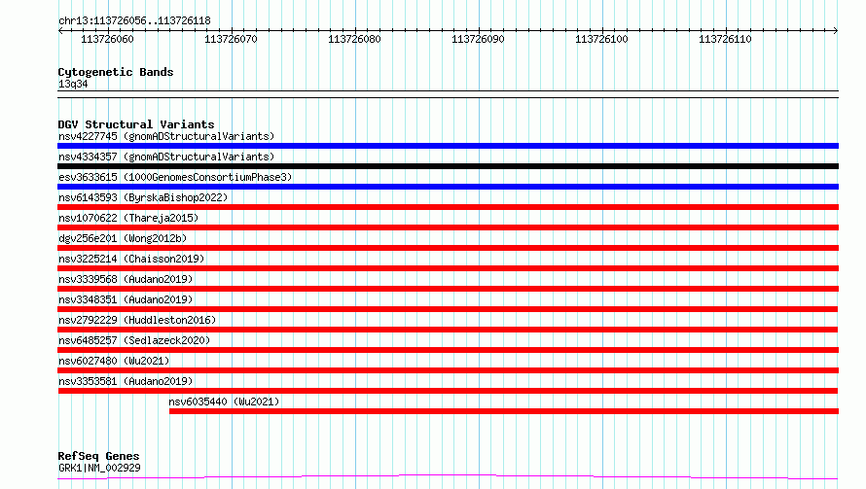
Task: Click the red bar under nsv2792229
Action: [448, 330]
